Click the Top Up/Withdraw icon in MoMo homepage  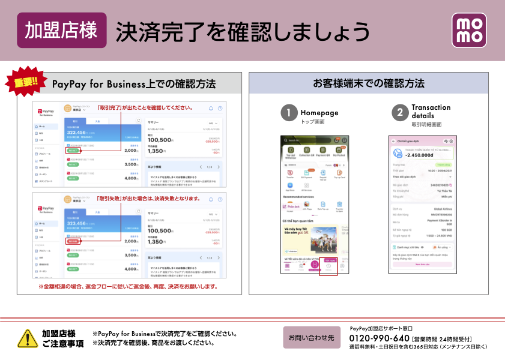click(x=291, y=150)
